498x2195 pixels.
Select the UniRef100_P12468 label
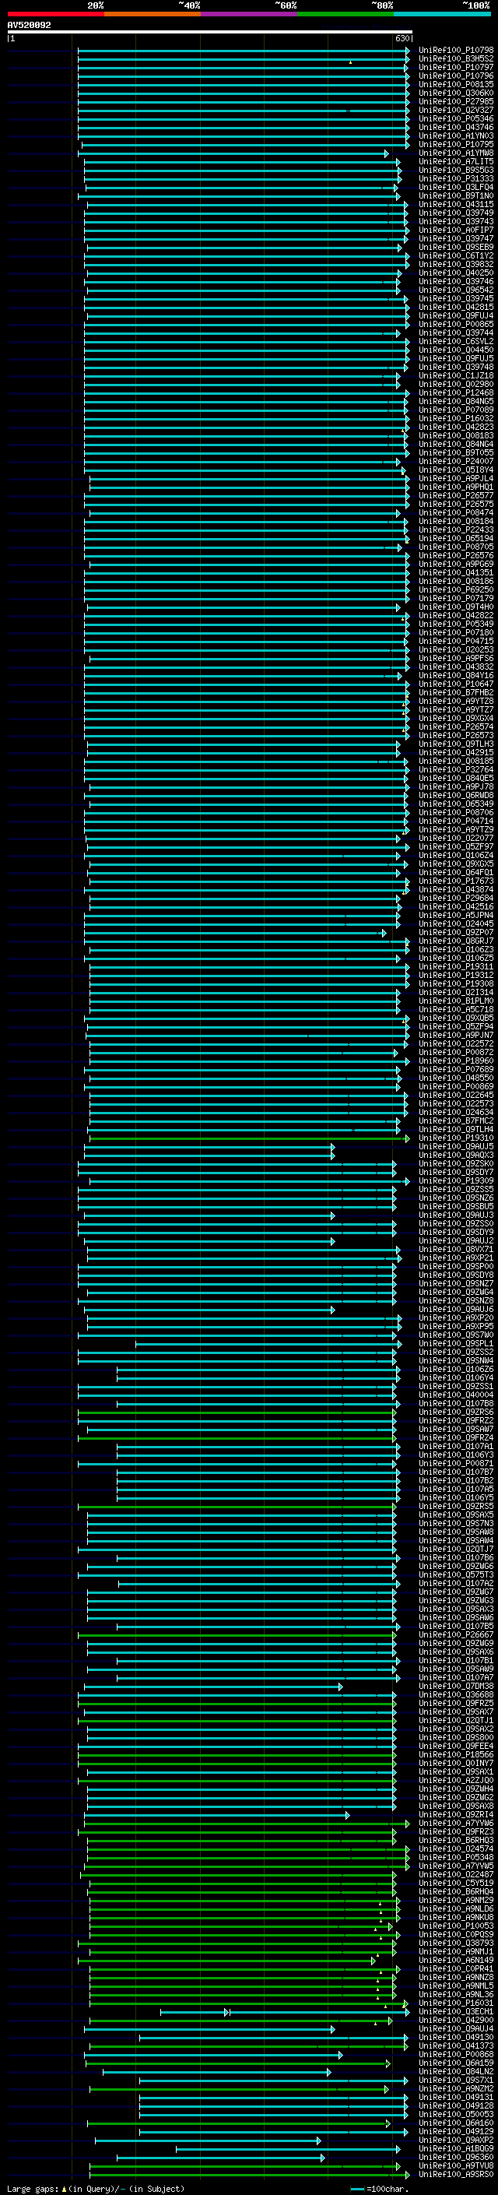[456, 392]
